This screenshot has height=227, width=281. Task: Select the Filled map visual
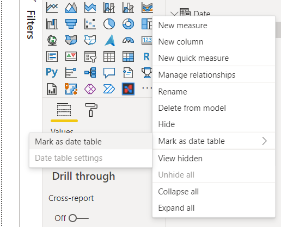pyautogui.click(x=71, y=40)
